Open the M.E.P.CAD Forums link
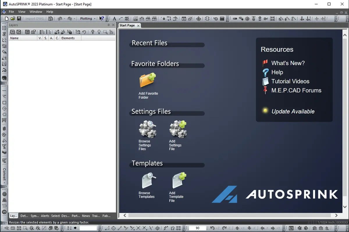Viewport: 349px width, 232px height. (x=296, y=90)
